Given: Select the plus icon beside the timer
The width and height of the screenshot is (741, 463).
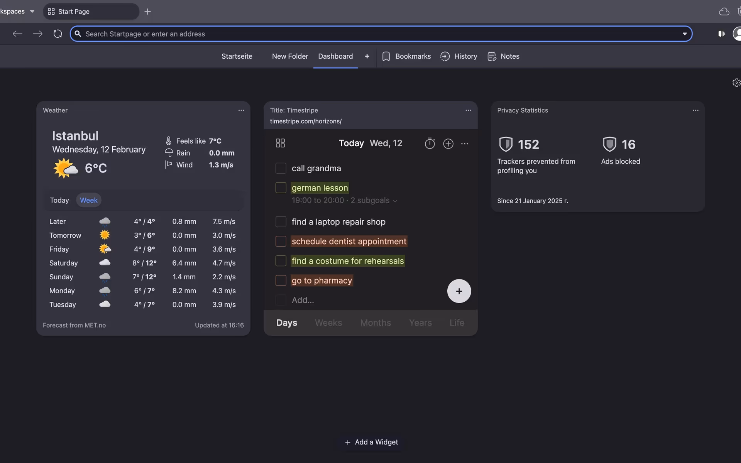Looking at the screenshot, I should (448, 144).
